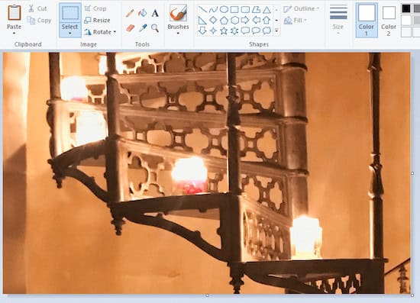Choose the Oval shape
This screenshot has width=420, height=303.
coord(224,10)
